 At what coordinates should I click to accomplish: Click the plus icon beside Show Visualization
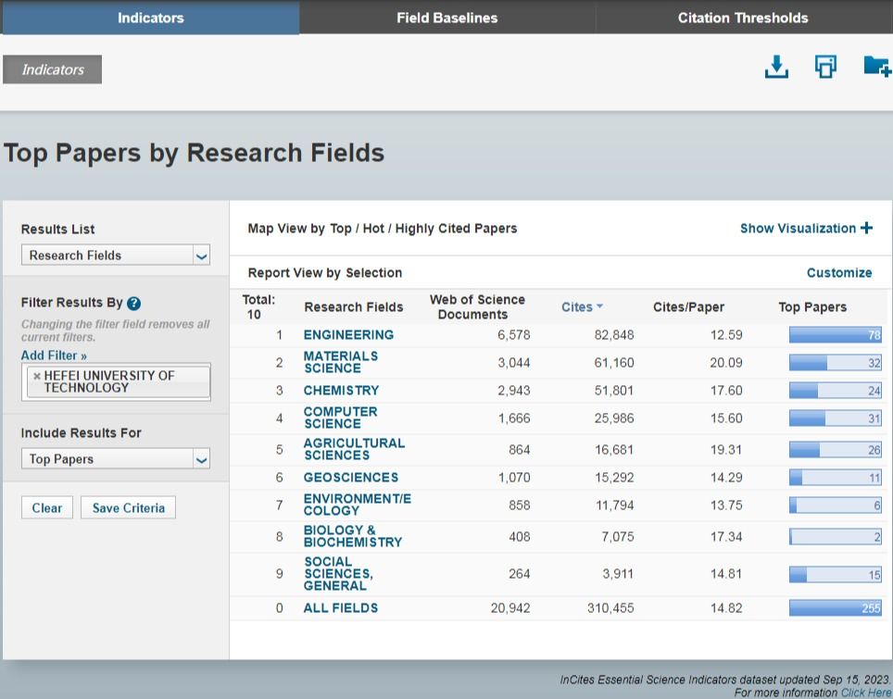point(867,228)
